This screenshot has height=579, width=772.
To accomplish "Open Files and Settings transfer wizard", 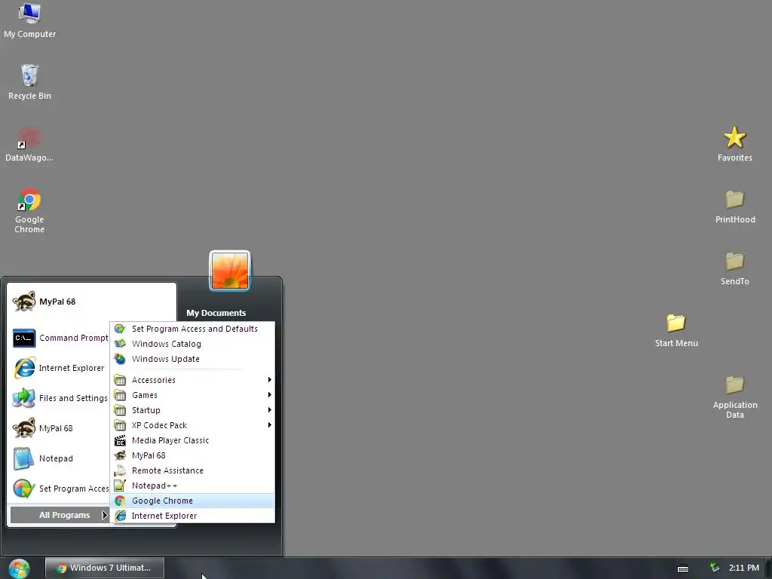I will pos(60,398).
